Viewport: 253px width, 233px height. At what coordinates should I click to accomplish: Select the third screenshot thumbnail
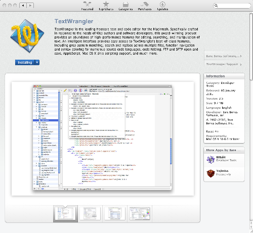click(115, 213)
